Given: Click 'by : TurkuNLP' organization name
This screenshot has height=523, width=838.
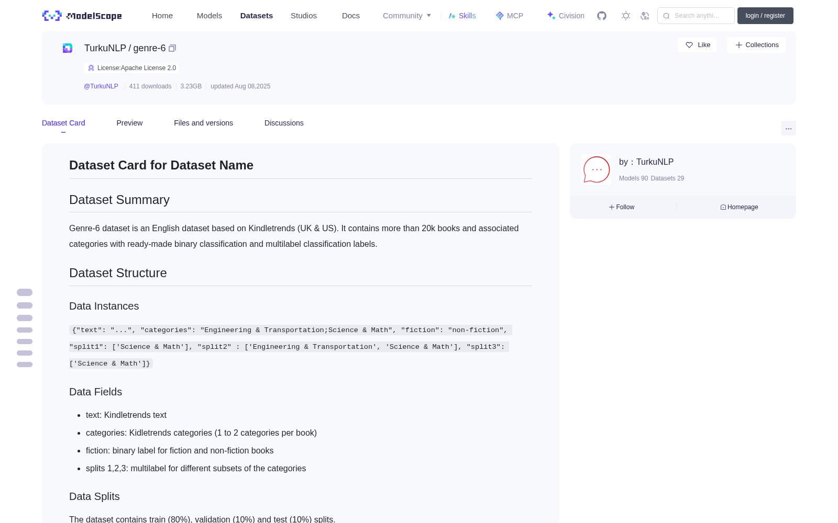Looking at the screenshot, I should pyautogui.click(x=646, y=162).
